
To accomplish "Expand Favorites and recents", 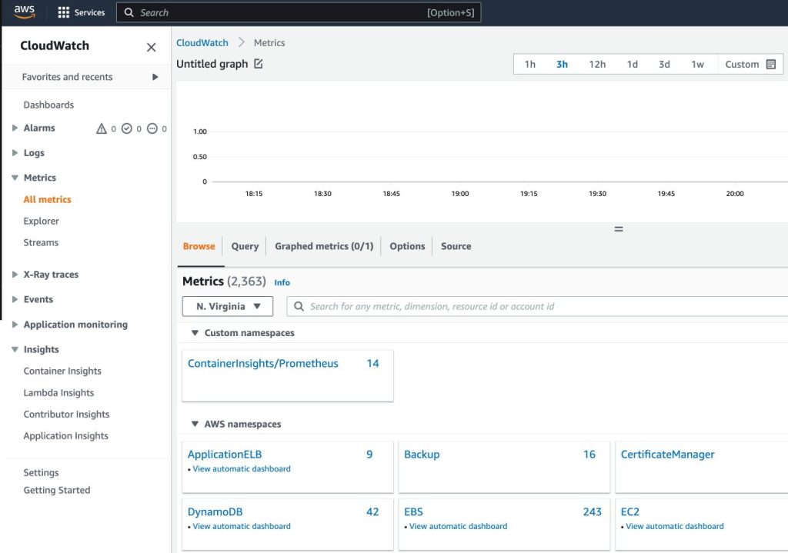I will coord(155,77).
